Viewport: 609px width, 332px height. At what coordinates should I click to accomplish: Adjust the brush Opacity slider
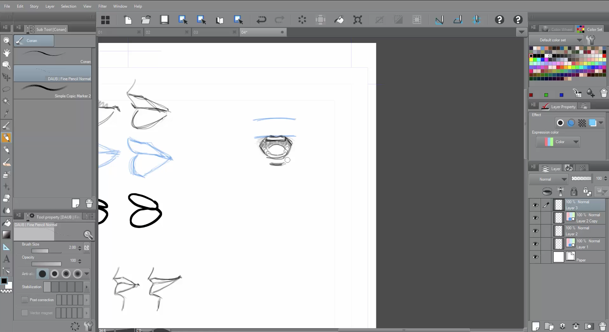tap(46, 264)
